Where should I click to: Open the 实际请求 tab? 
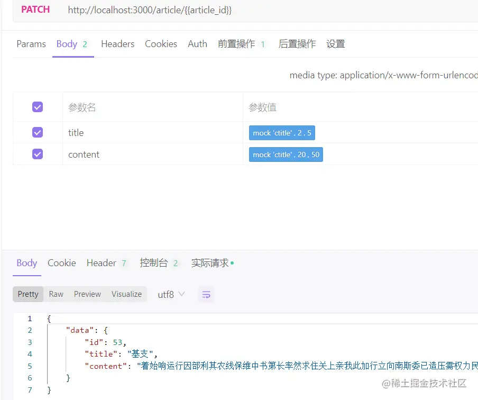pos(213,263)
